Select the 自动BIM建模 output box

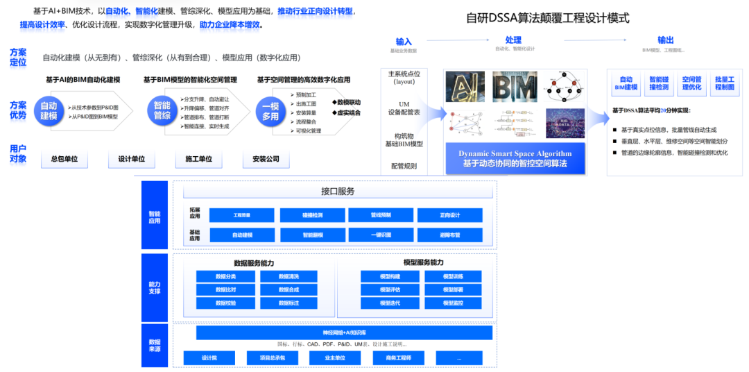tap(626, 83)
